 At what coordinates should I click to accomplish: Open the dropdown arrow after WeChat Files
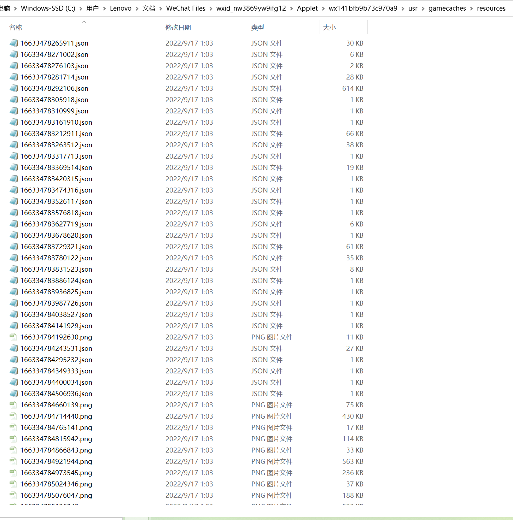211,8
